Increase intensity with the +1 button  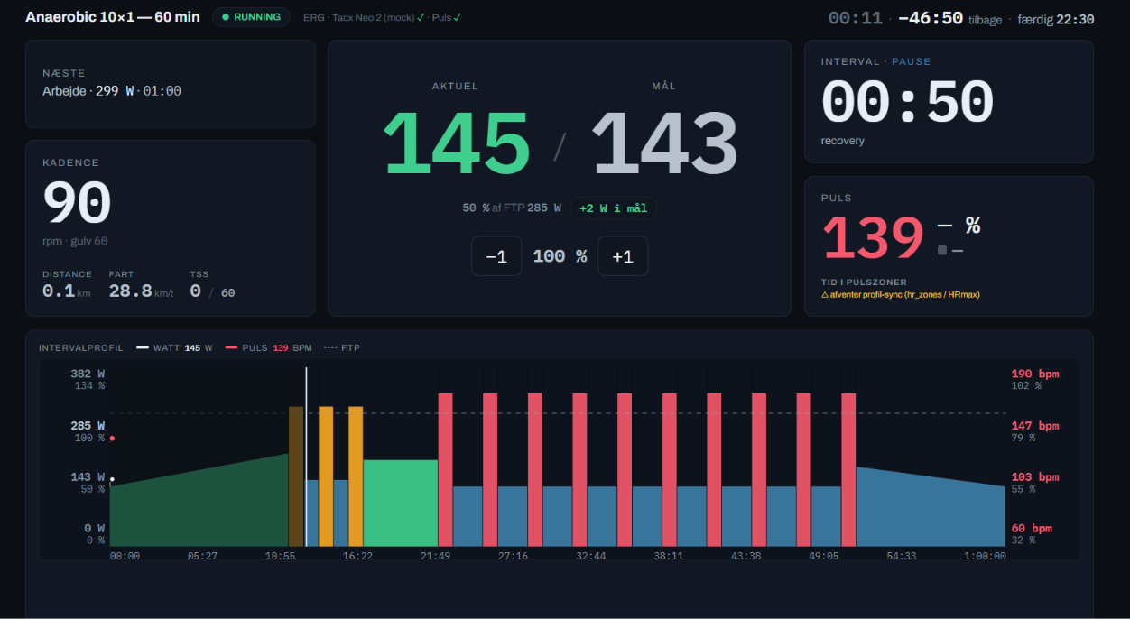(623, 256)
